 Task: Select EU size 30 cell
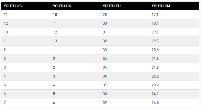click(124, 23)
